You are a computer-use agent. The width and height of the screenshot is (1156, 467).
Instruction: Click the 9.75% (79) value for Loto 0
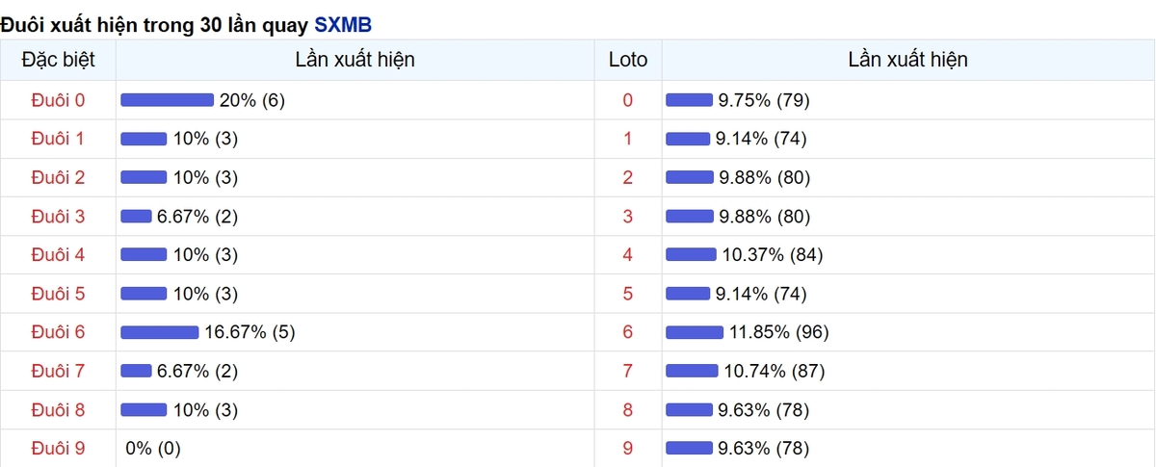pos(764,100)
